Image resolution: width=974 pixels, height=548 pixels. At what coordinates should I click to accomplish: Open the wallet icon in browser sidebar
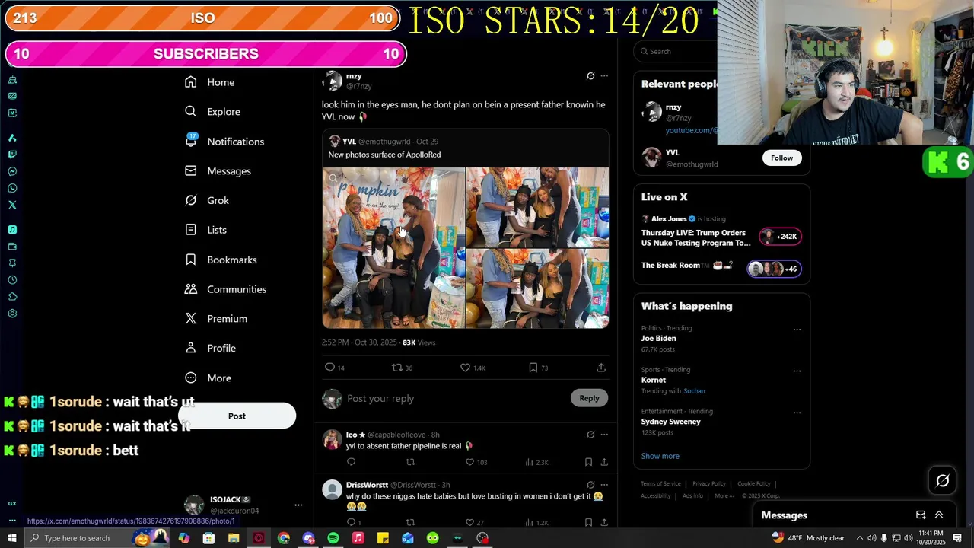12,246
